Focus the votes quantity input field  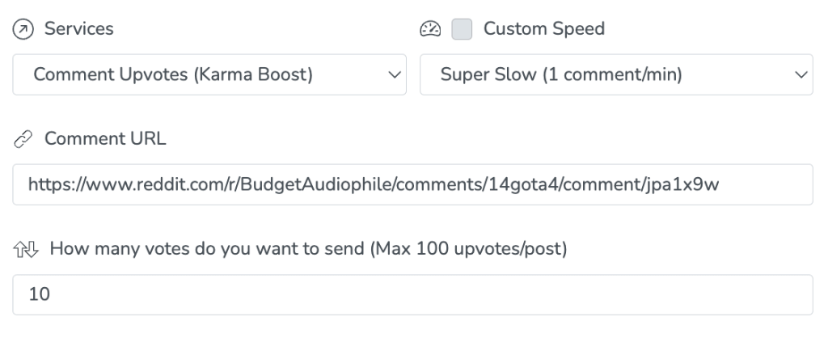(412, 294)
